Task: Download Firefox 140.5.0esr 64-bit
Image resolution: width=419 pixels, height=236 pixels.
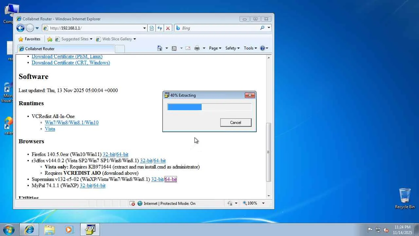Action: (x=122, y=154)
